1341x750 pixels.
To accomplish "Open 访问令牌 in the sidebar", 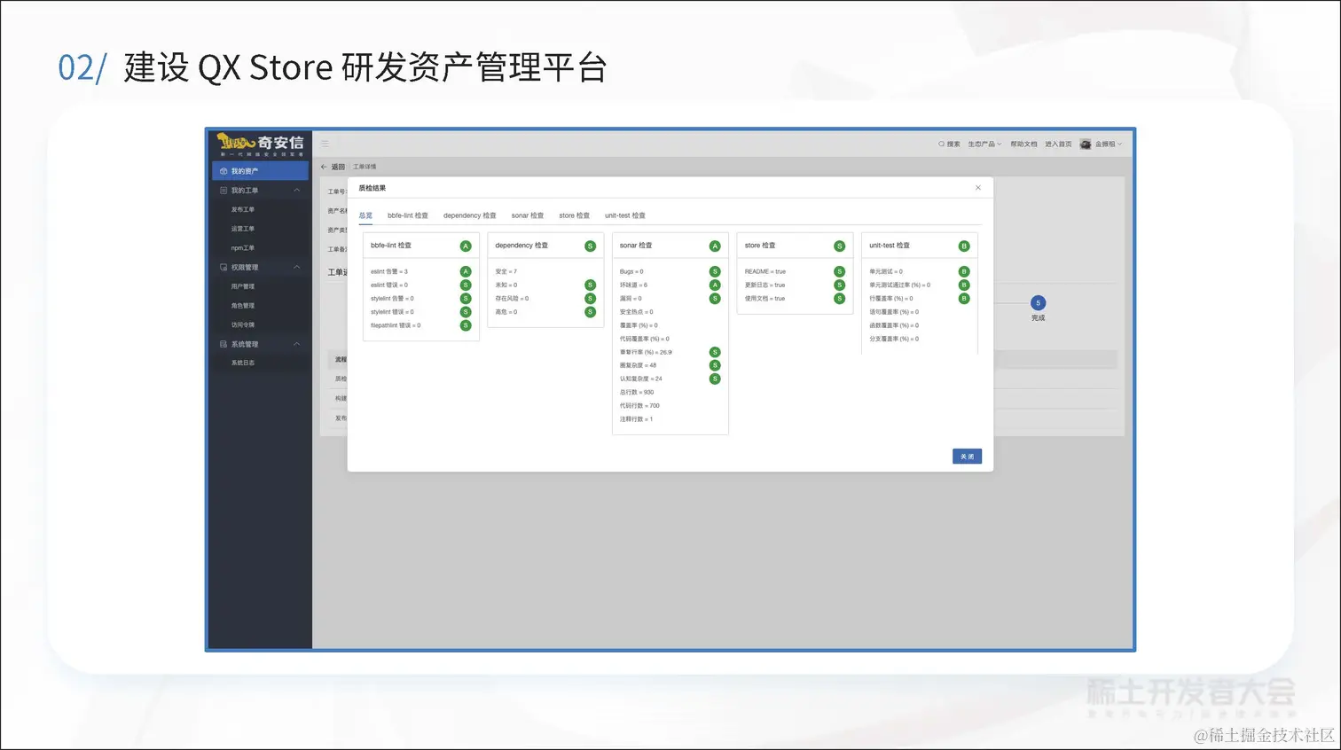I will point(243,325).
